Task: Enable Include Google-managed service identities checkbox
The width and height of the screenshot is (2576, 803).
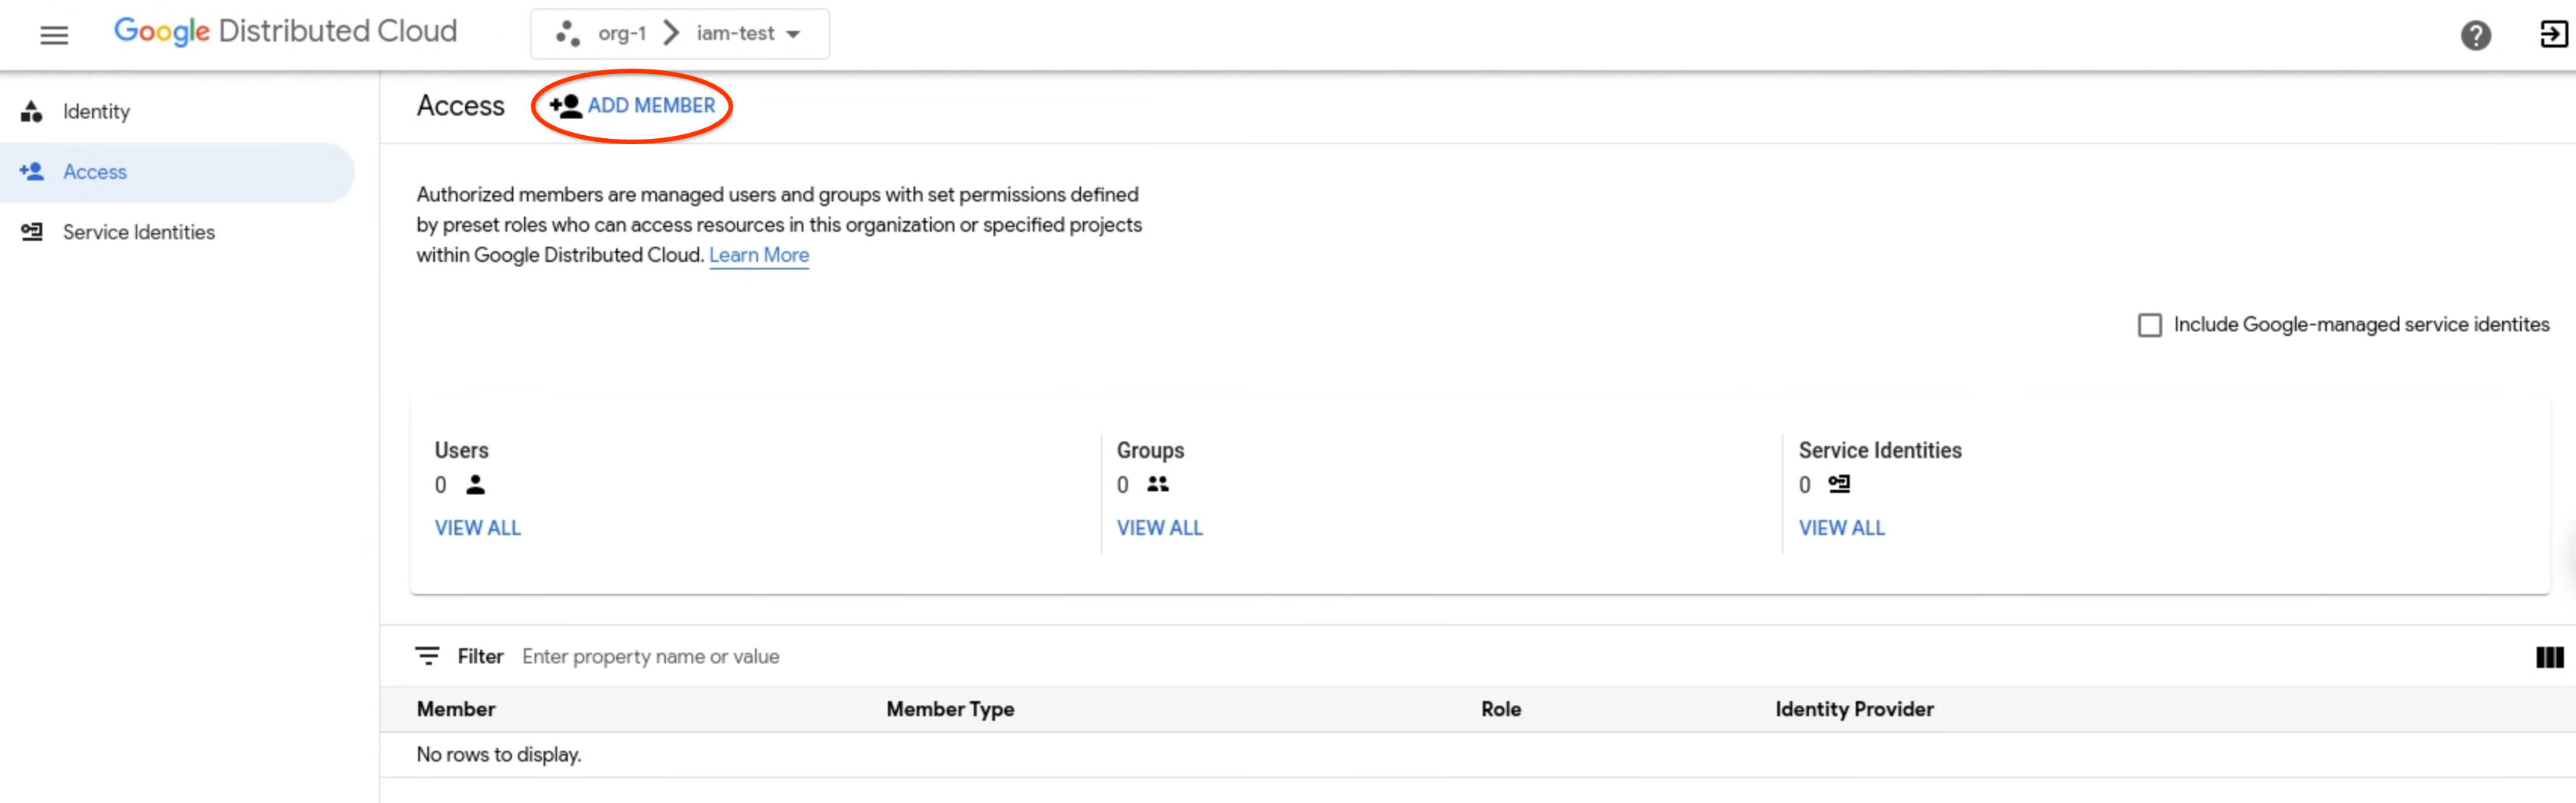Action: (x=2149, y=325)
